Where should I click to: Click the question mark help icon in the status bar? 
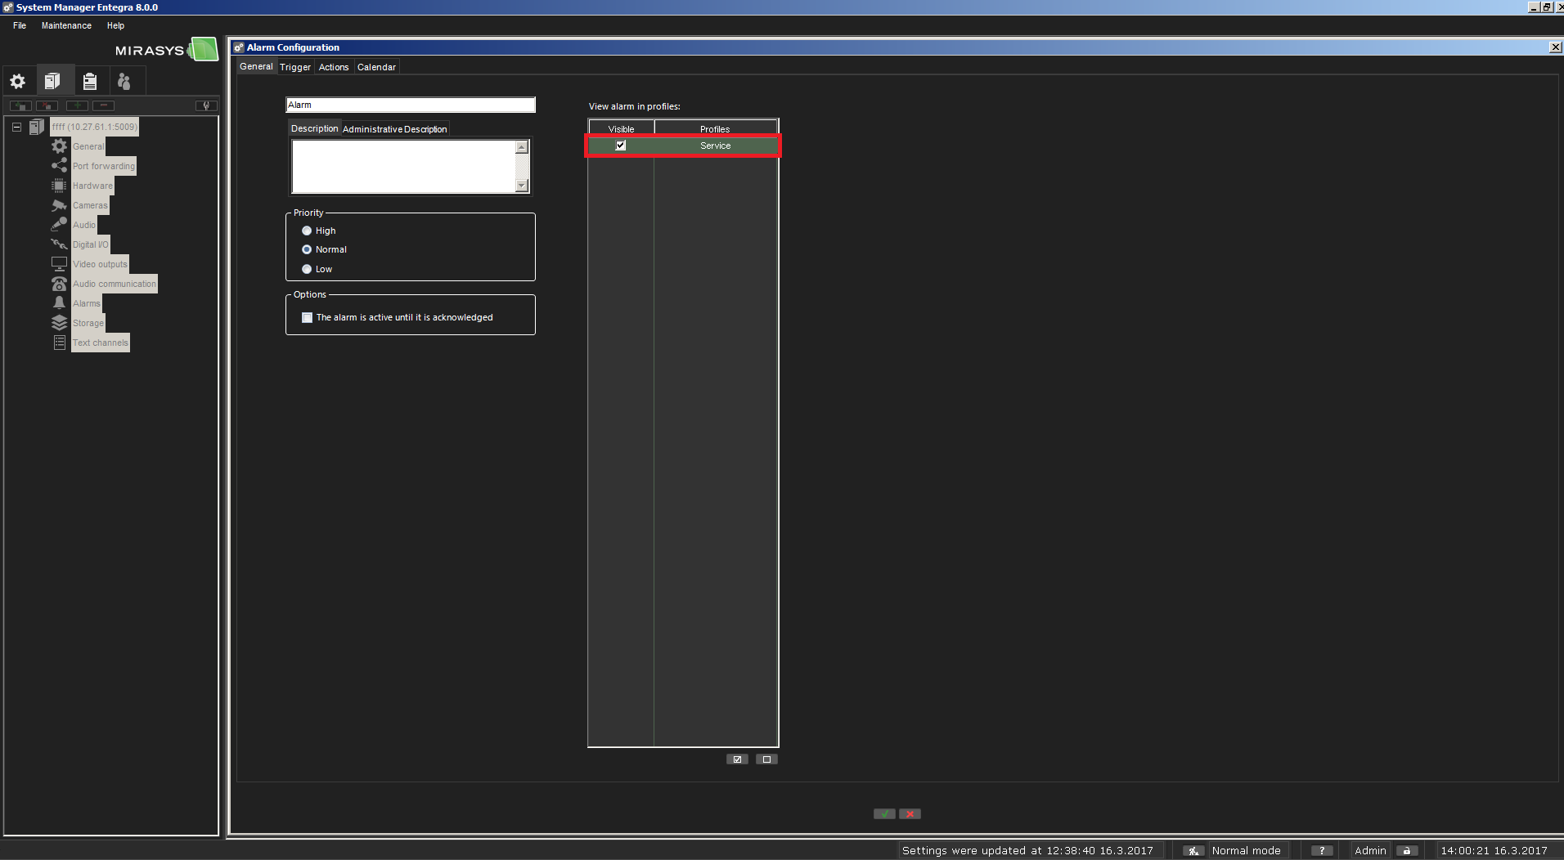[1321, 850]
